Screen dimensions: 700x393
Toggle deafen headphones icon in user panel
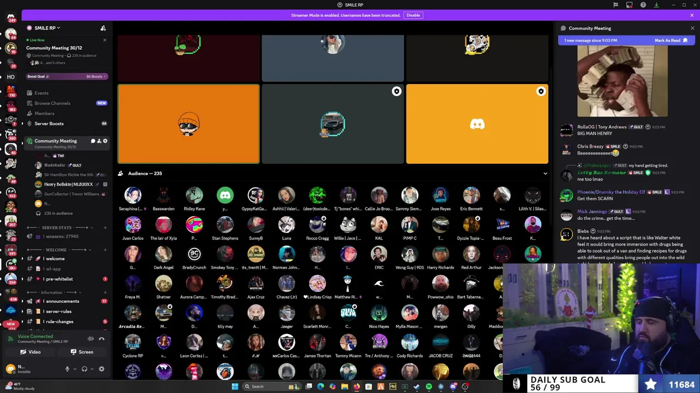point(84,369)
